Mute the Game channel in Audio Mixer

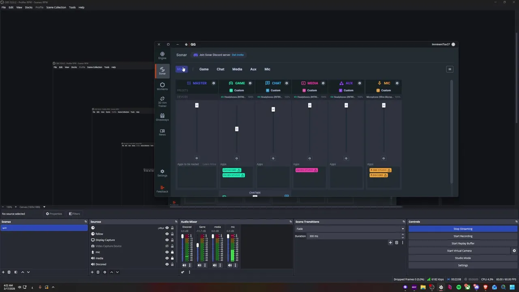199,265
